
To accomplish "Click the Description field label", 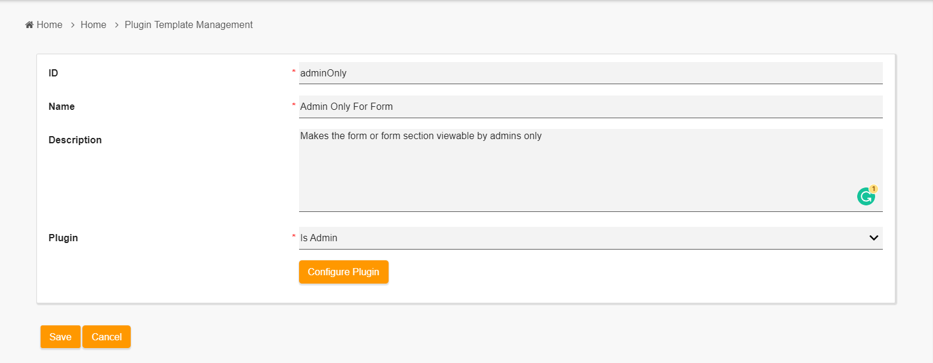I will [x=75, y=140].
